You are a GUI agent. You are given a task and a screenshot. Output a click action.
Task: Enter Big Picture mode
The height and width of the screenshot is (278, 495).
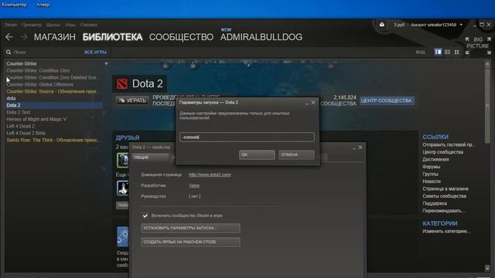[478, 46]
